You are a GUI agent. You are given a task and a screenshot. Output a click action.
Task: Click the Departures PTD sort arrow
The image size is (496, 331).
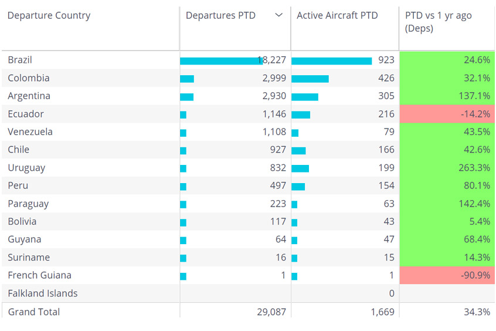[x=278, y=16]
